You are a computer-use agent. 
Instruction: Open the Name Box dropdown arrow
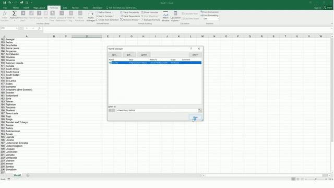17,28
